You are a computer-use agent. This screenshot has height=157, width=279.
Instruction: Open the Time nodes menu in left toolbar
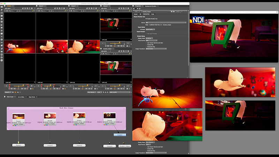2,13
